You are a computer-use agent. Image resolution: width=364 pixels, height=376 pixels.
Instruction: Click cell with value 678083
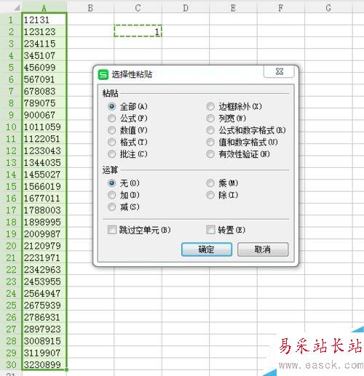point(44,91)
